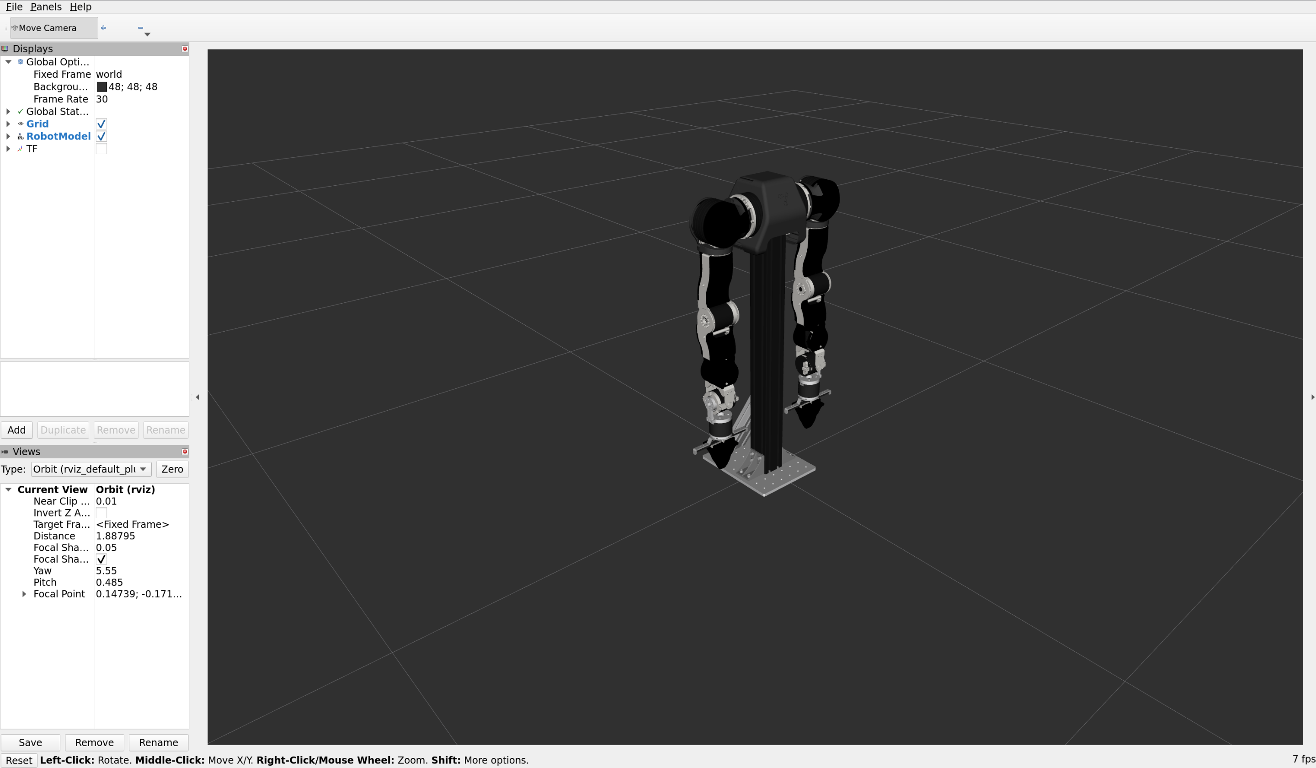Open the Panels menu
The height and width of the screenshot is (768, 1316).
point(46,7)
